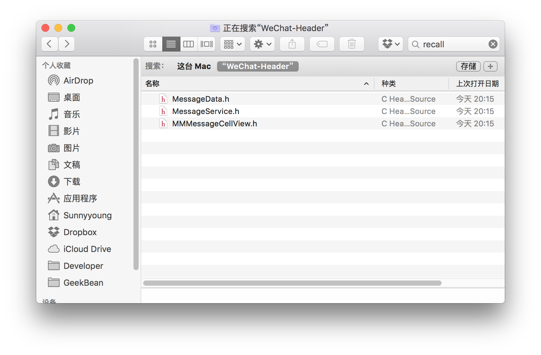Set search scope to 这台 Mac
The image size is (541, 355).
(x=194, y=66)
